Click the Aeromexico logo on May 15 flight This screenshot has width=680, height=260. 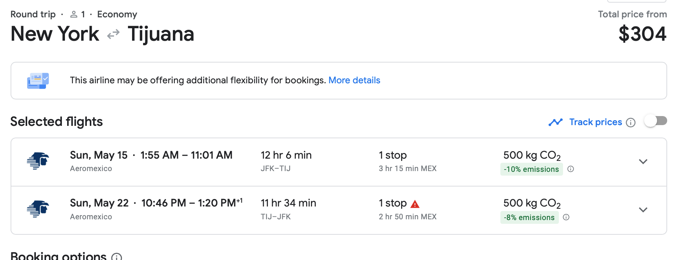point(38,161)
